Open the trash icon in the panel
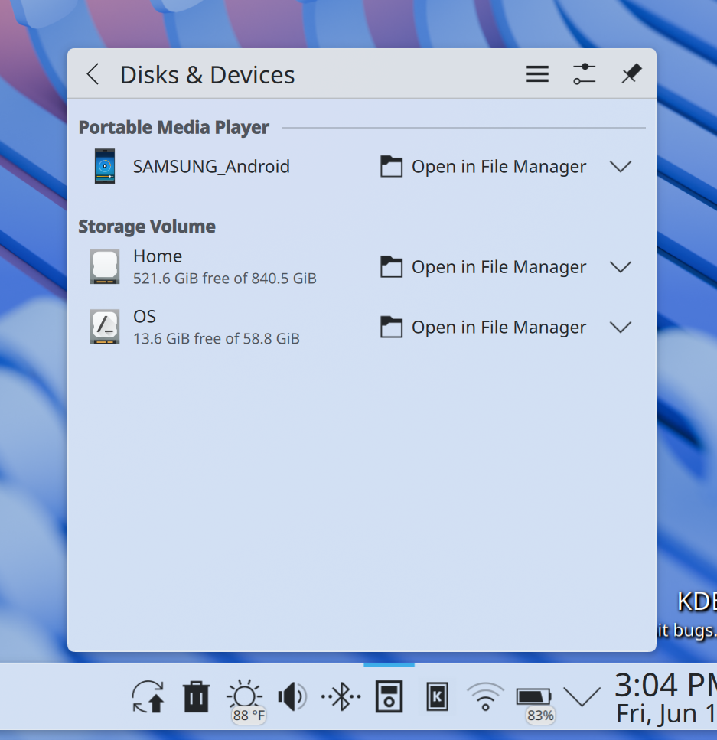This screenshot has height=740, width=717. 197,696
